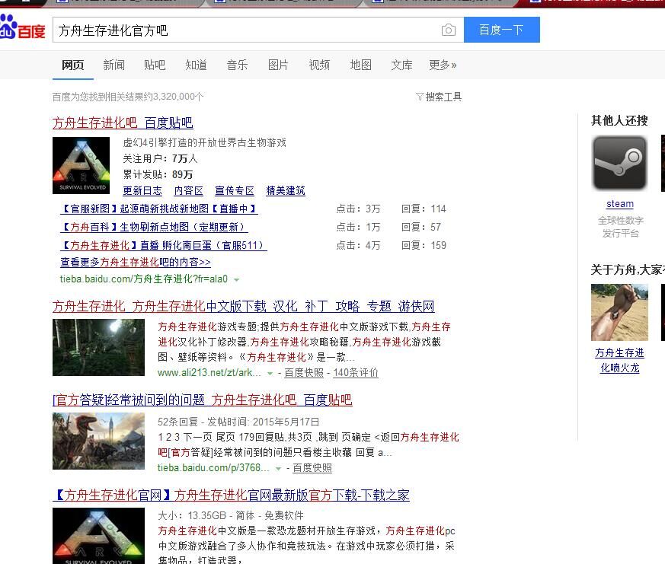The height and width of the screenshot is (564, 665).
Task: Open 【方舟生存进化官网】下载之家 result title
Action: pyautogui.click(x=232, y=495)
